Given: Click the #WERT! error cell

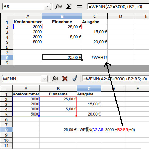Looking at the screenshot, I should pyautogui.click(x=95, y=57).
